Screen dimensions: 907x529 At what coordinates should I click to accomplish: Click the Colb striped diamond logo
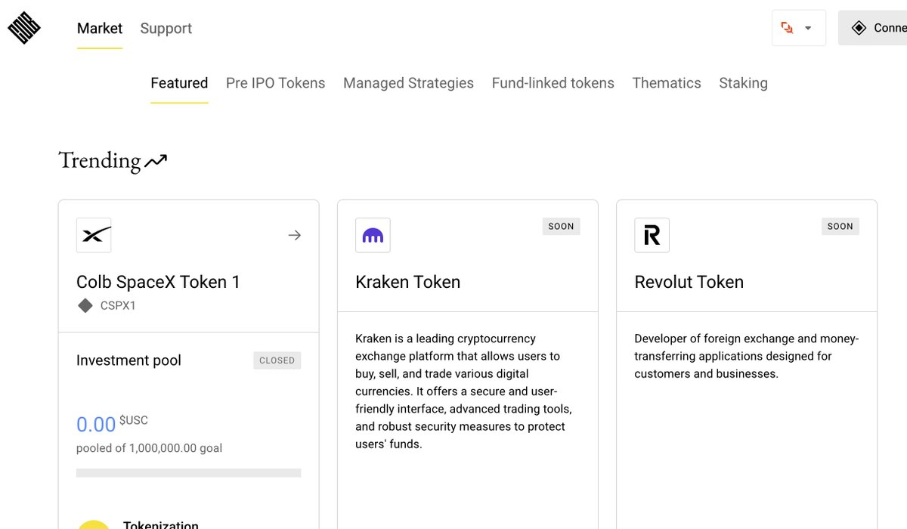[x=24, y=28]
